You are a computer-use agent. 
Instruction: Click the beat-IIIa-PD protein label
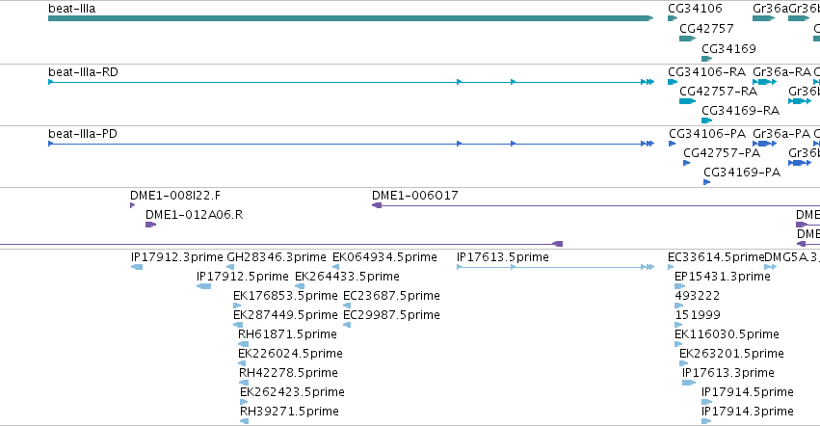83,133
